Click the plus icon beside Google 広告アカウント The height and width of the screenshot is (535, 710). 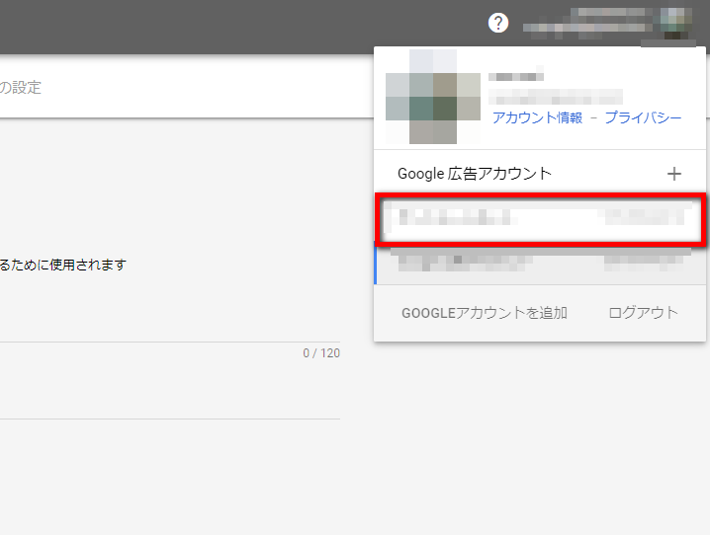tap(674, 174)
